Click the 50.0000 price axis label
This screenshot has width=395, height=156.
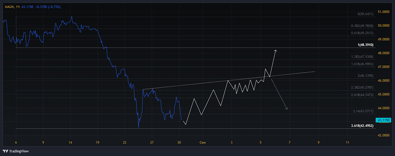coord(384,26)
